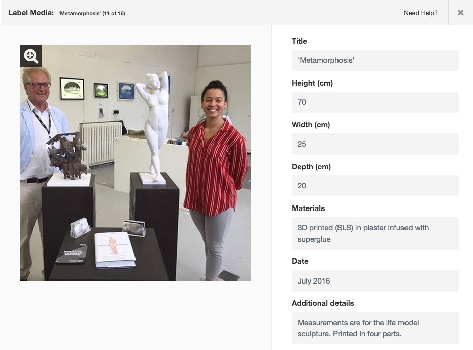The width and height of the screenshot is (473, 350).
Task: Click the Title field containing 'Metamorphosis'
Action: [x=375, y=60]
